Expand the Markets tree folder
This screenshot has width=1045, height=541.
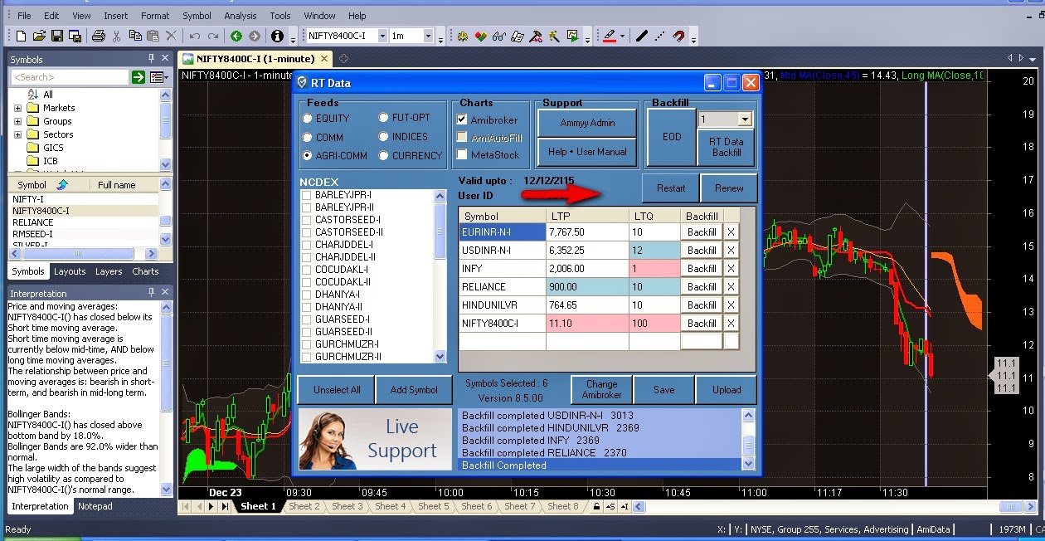17,108
